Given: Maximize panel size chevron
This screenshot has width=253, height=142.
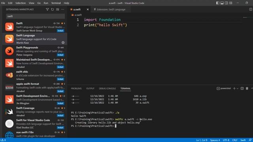Looking at the screenshot, I should tap(252, 88).
